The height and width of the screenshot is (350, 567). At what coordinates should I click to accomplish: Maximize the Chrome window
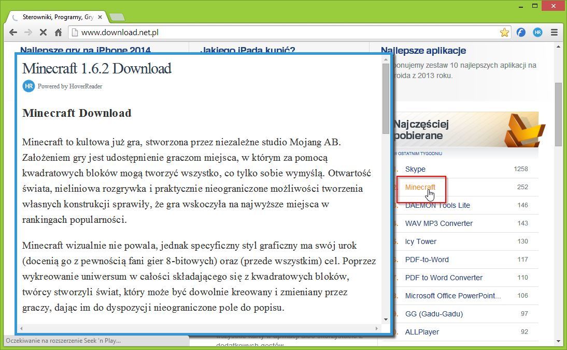535,6
